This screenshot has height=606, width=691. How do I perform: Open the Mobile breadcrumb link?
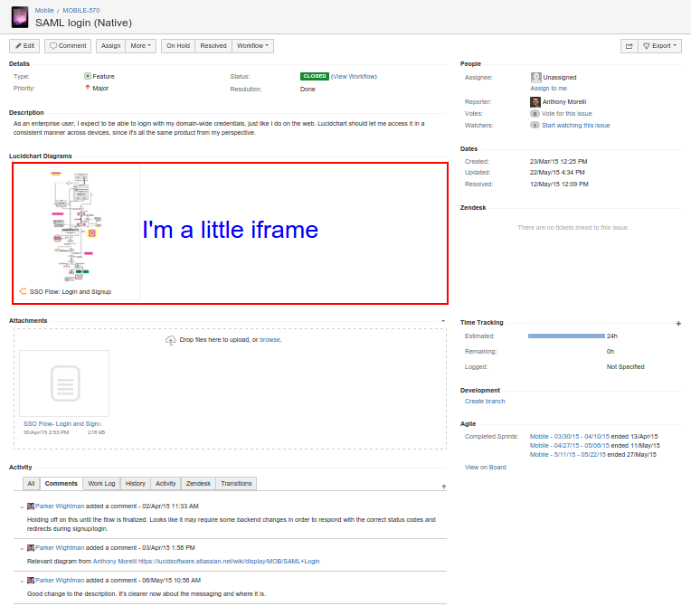click(44, 10)
